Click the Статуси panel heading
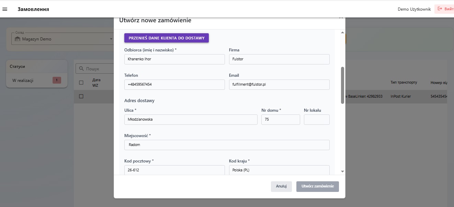The height and width of the screenshot is (207, 454). pyautogui.click(x=17, y=66)
